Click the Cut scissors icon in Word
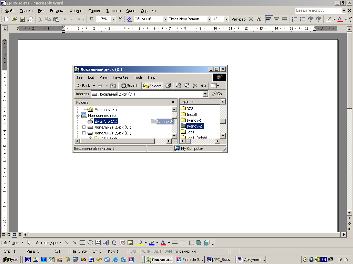Viewport: 353px width, 264px height. tap(40, 19)
